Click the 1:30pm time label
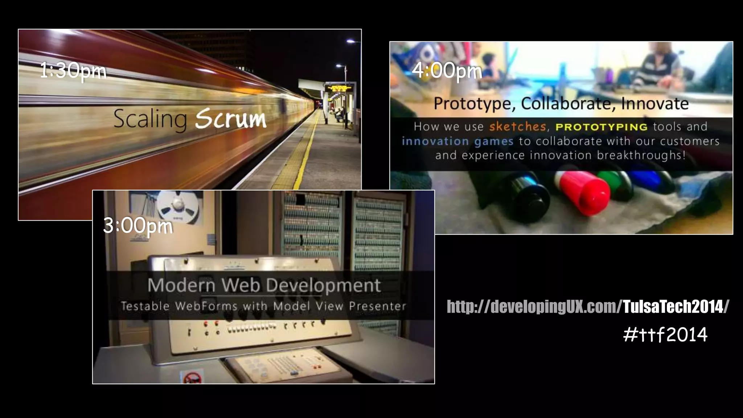Viewport: 743px width, 418px height. [x=73, y=70]
